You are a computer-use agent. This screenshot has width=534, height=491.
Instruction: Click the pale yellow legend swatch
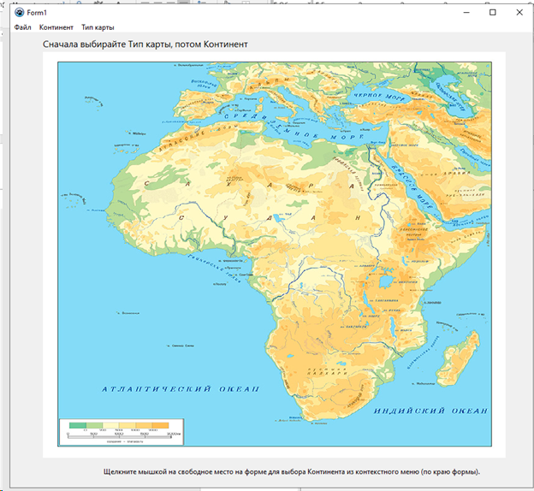click(x=110, y=425)
